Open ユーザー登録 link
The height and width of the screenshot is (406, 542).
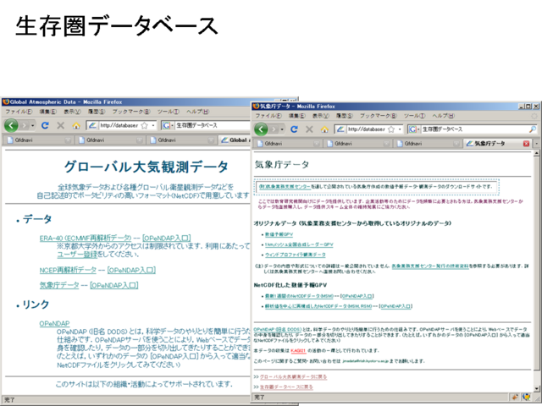click(x=77, y=255)
